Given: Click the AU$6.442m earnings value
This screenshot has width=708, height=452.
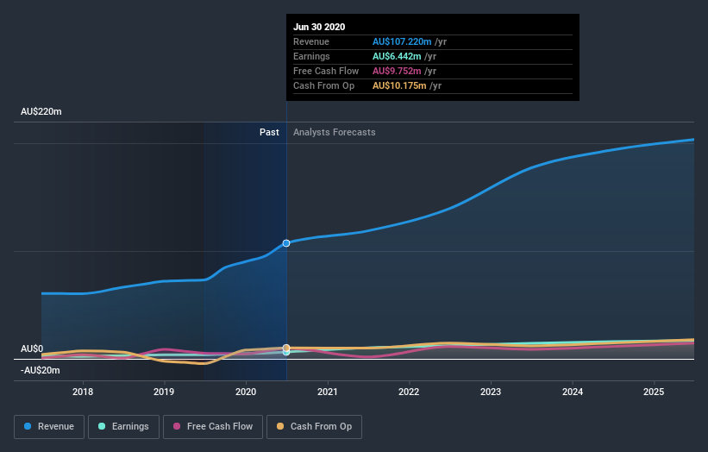Looking at the screenshot, I should tap(397, 56).
